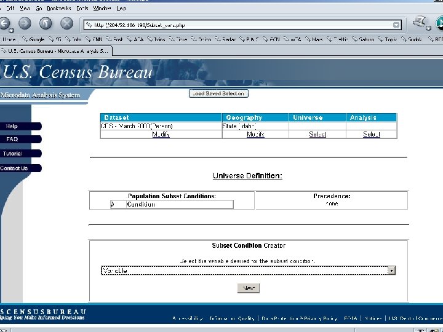This screenshot has height=332, width=443.
Task: Open the Radar bookmark
Action: (x=225, y=39)
